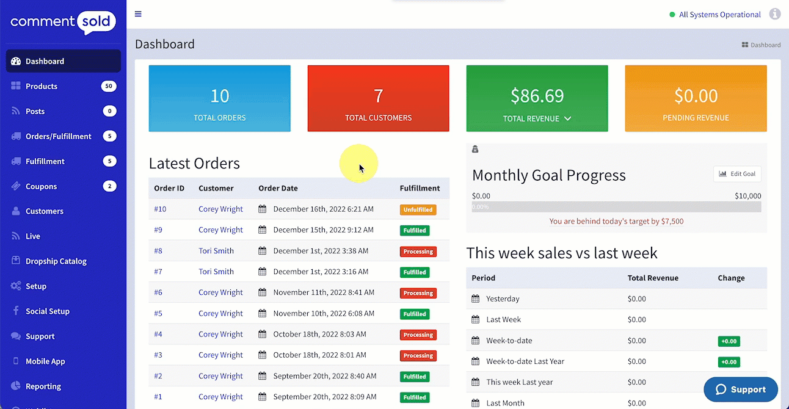This screenshot has height=409, width=789.
Task: Click Corey Wright on order #6
Action: click(220, 292)
